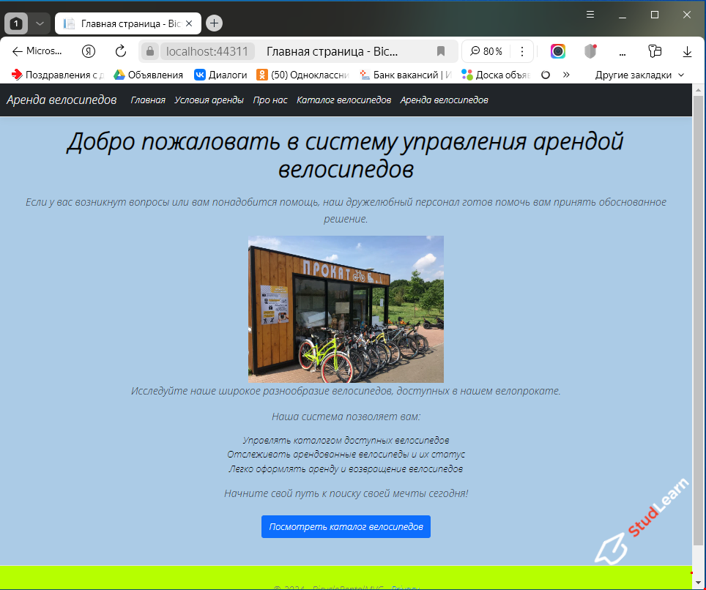Click the Посмотреть каталог велосипедов button
The image size is (706, 590).
(x=345, y=526)
